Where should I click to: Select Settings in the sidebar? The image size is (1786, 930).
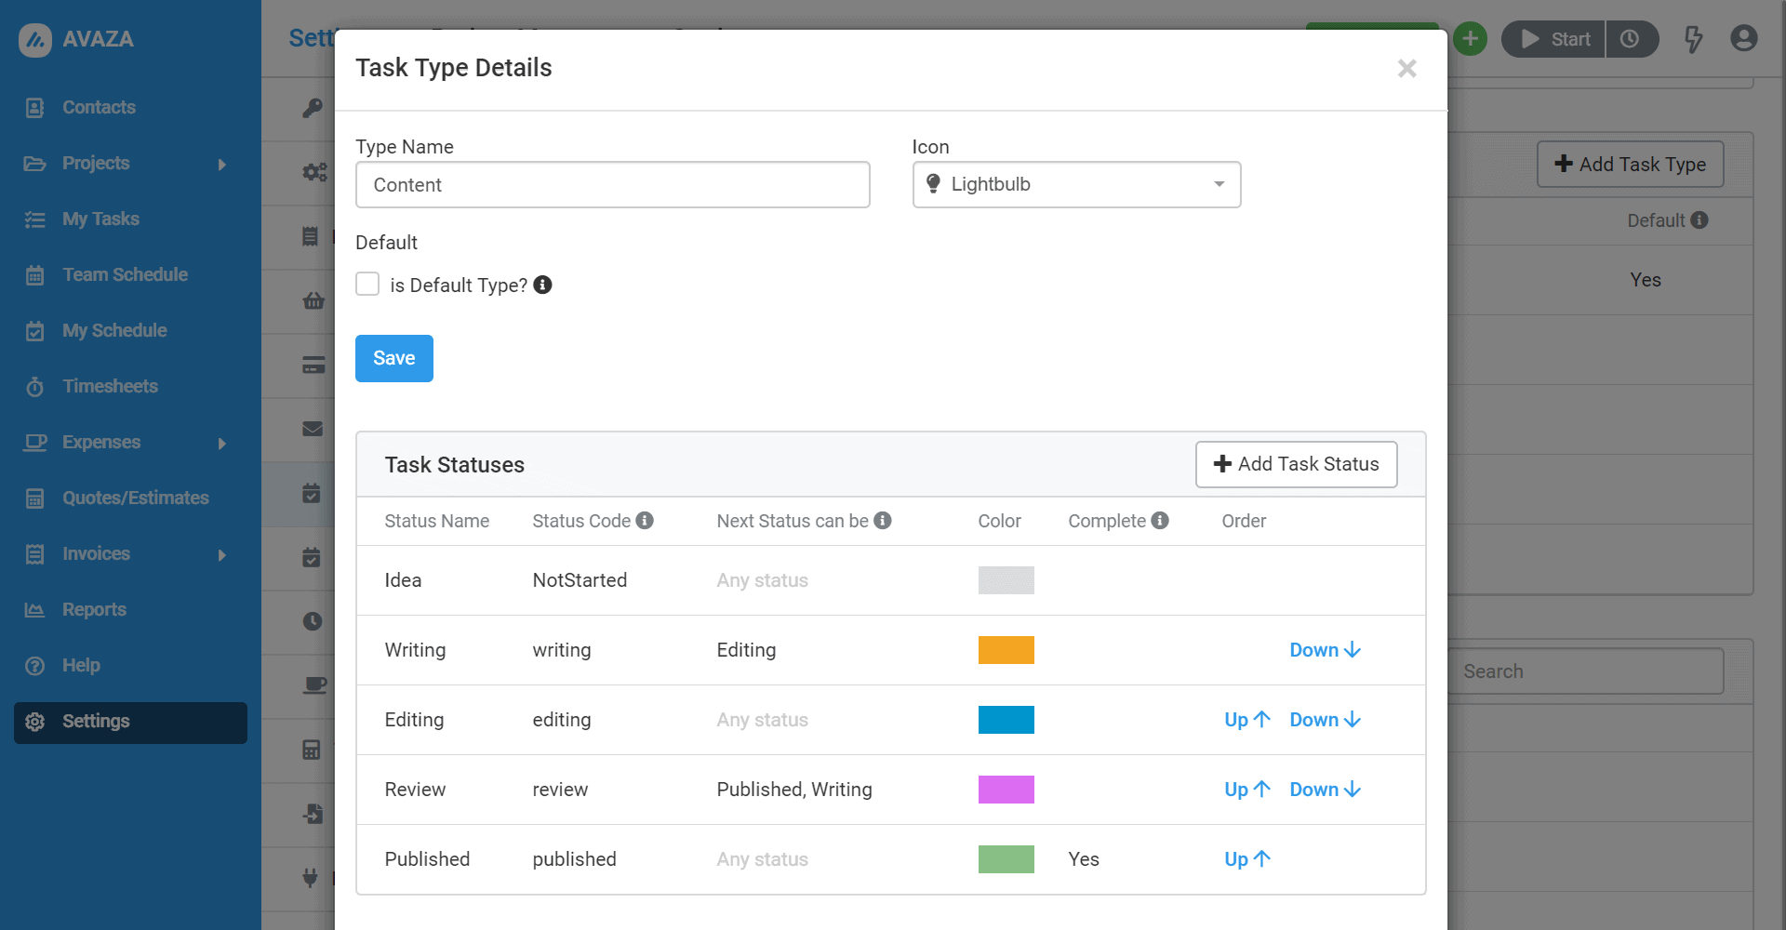96,721
